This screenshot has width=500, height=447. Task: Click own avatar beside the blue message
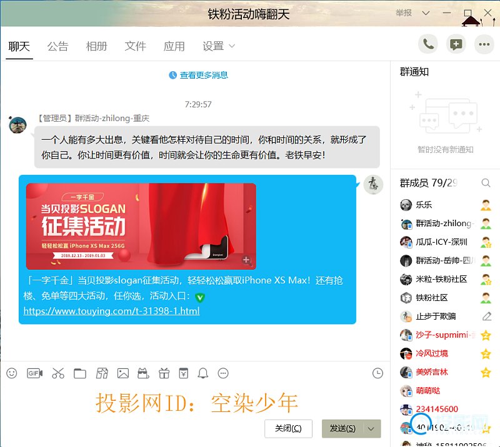[373, 184]
